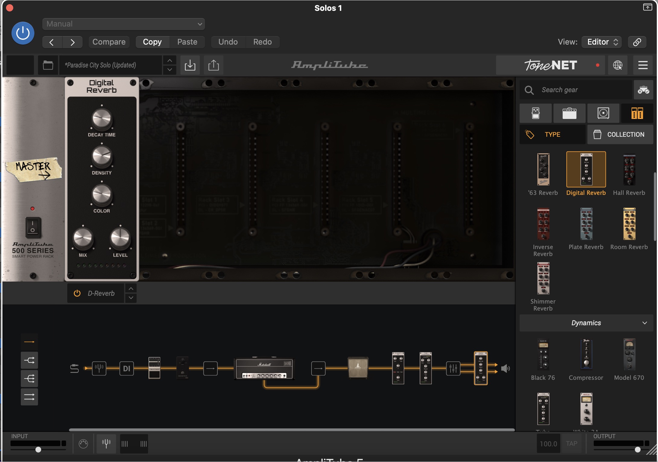Click the Paste button
This screenshot has width=658, height=462.
pos(187,42)
